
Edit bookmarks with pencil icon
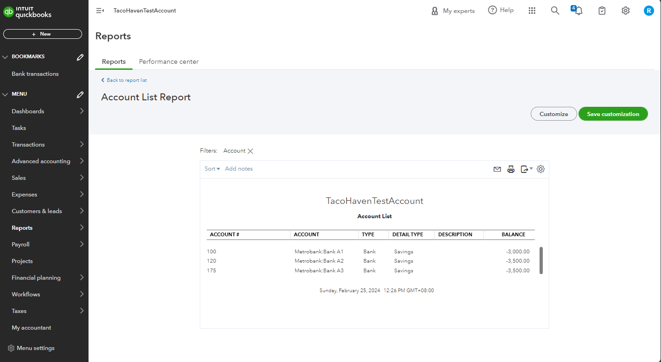coord(80,57)
